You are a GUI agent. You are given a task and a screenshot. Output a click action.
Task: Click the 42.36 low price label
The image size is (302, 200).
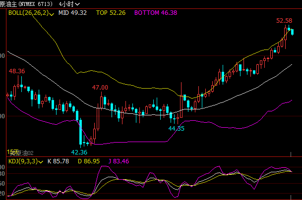coord(79,152)
